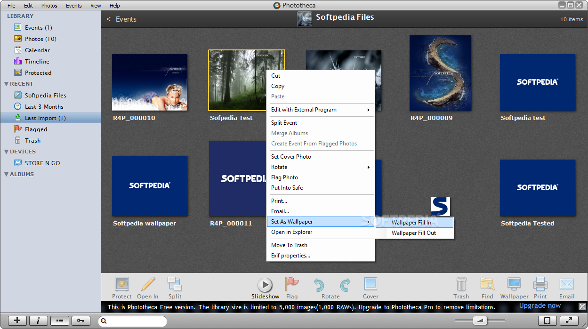Select the R4P_000010 thumbnail
Viewport: 588px width, 329px height.
(150, 82)
